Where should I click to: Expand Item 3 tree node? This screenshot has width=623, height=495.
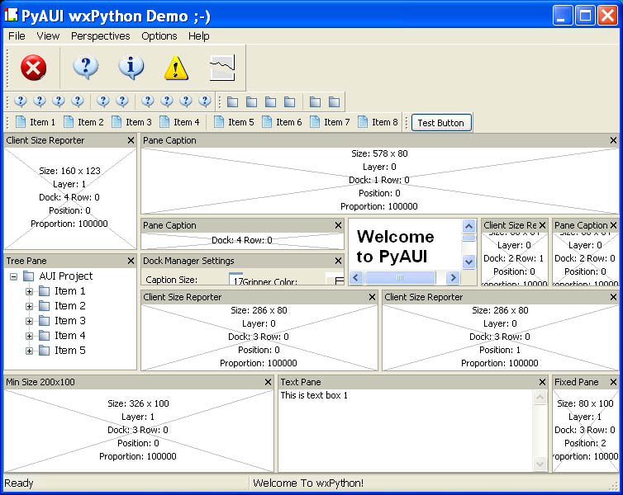click(30, 321)
